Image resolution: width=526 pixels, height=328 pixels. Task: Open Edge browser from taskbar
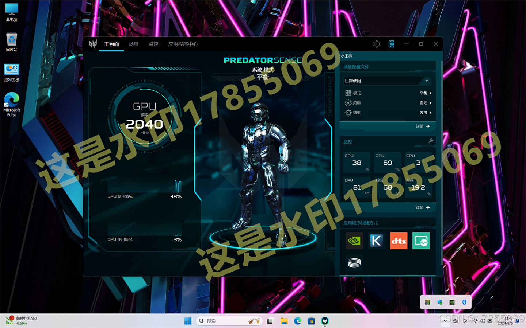pyautogui.click(x=298, y=321)
